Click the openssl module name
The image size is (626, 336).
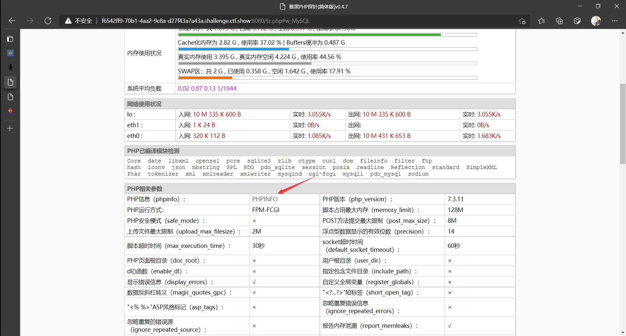[207, 161]
